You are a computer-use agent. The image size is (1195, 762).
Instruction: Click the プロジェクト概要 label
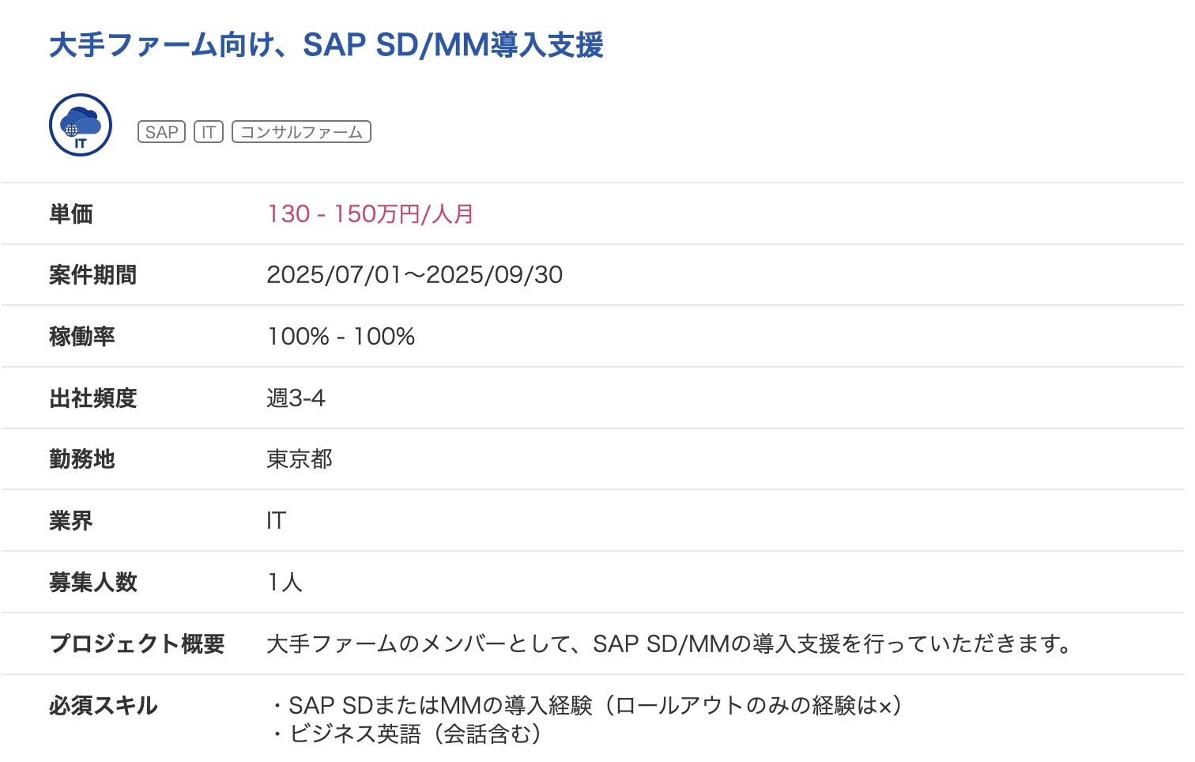coord(137,643)
